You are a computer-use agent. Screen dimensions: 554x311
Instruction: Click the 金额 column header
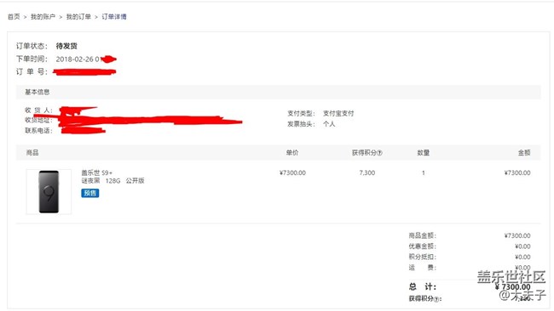pos(524,152)
